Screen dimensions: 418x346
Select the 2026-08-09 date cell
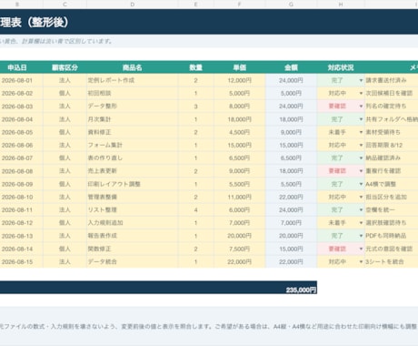click(x=21, y=184)
